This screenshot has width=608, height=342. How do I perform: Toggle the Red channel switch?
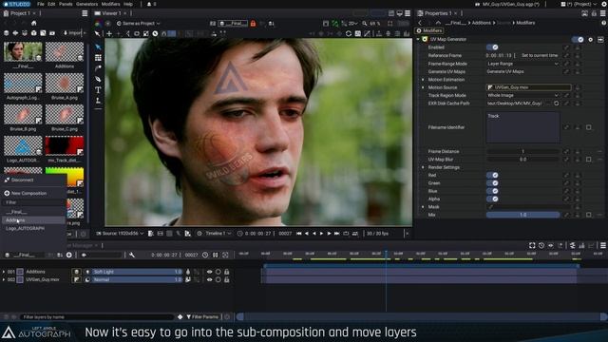492,175
